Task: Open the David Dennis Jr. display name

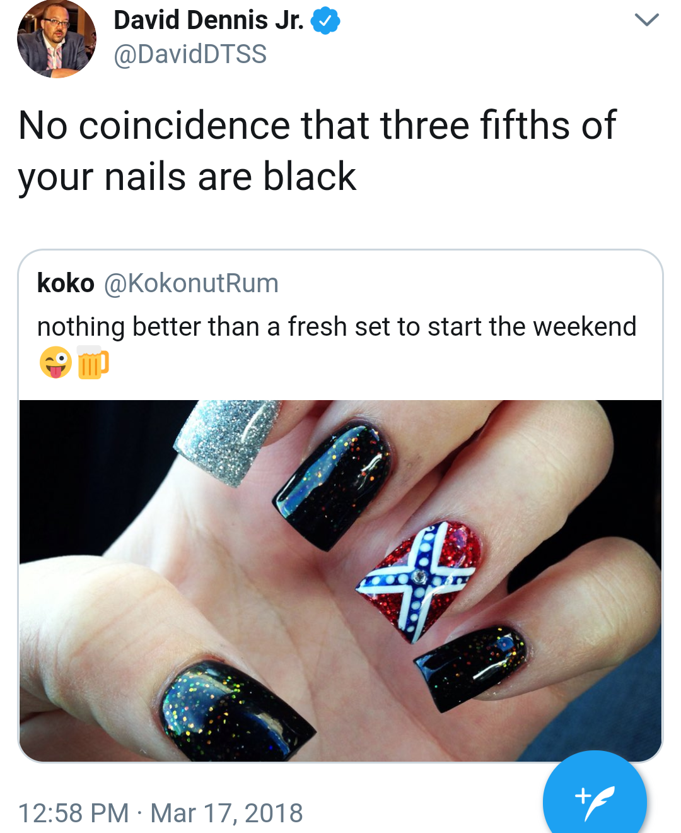Action: pyautogui.click(x=209, y=20)
